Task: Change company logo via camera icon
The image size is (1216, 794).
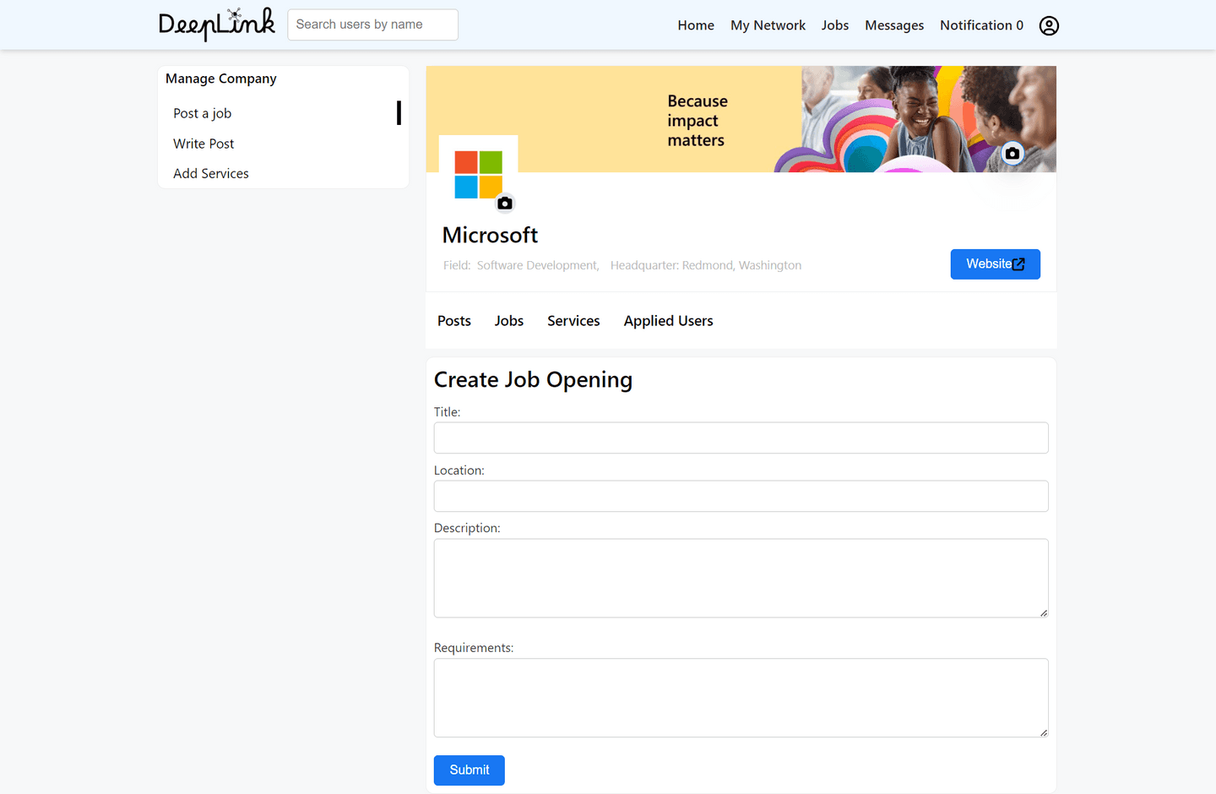Action: pyautogui.click(x=505, y=204)
